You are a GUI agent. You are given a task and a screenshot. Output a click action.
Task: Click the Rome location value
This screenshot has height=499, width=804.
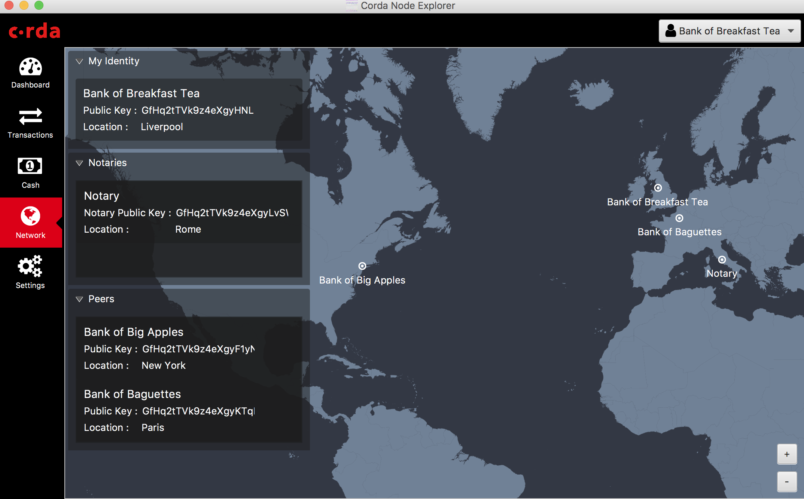(x=188, y=229)
